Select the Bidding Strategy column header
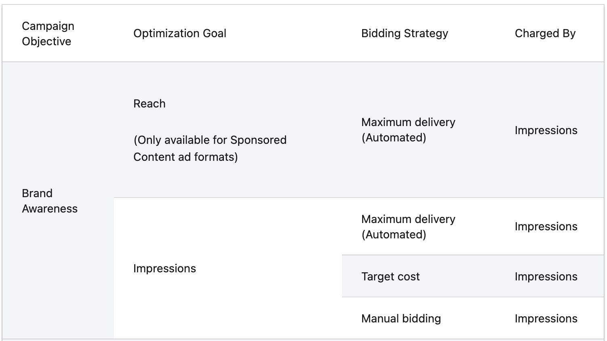 (x=405, y=34)
